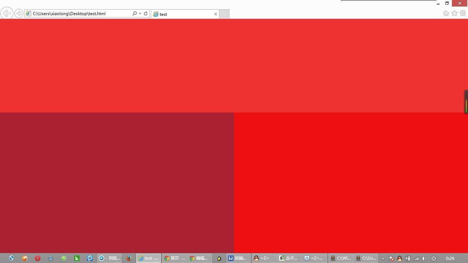Open the Firefox taskbar icon
The width and height of the screenshot is (468, 263).
coord(129,258)
